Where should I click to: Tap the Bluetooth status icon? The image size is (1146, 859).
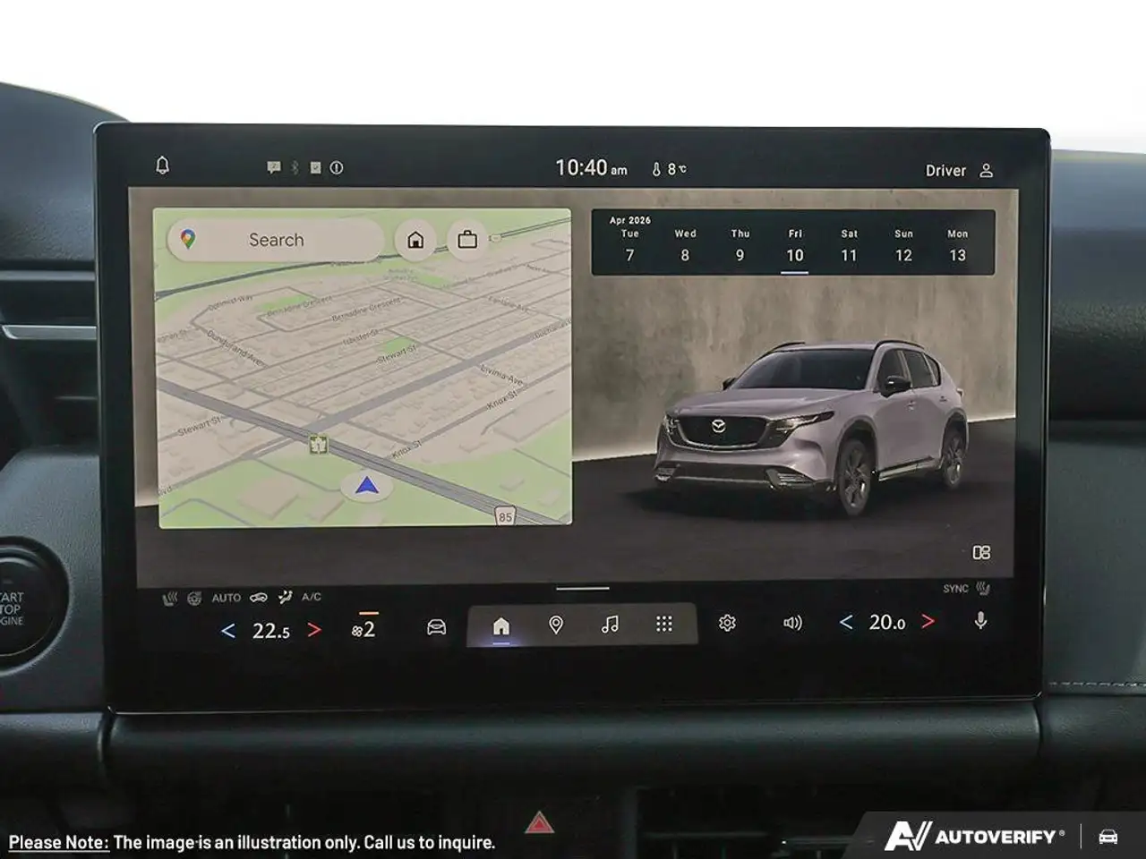pyautogui.click(x=295, y=167)
